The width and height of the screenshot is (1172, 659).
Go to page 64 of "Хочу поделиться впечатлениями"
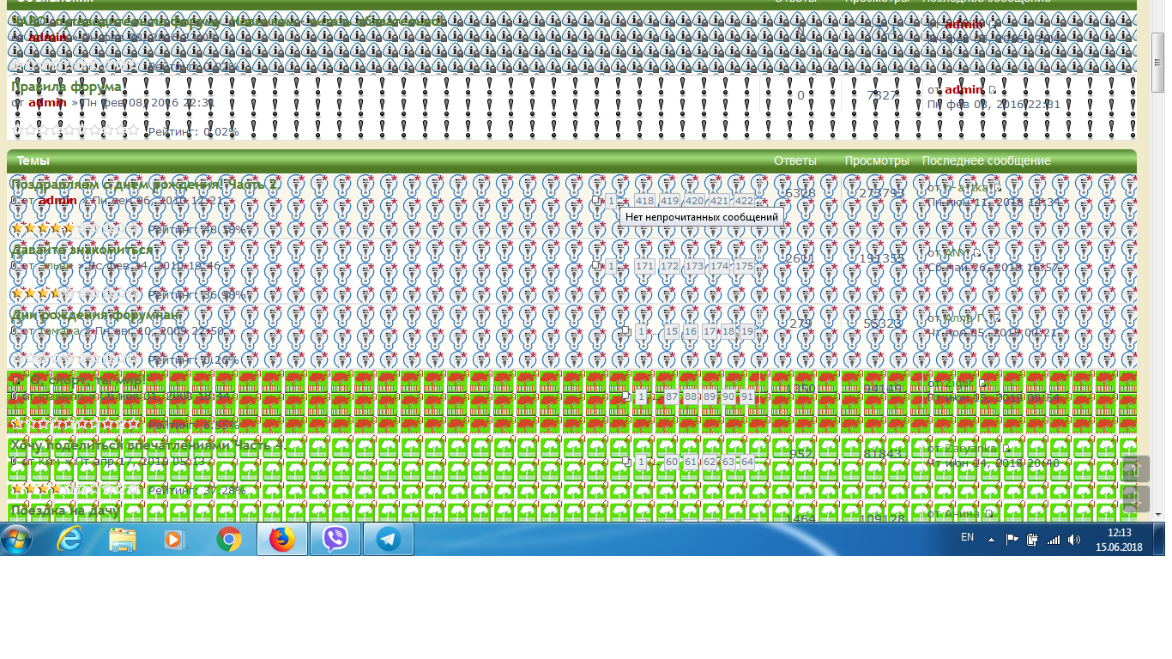747,462
